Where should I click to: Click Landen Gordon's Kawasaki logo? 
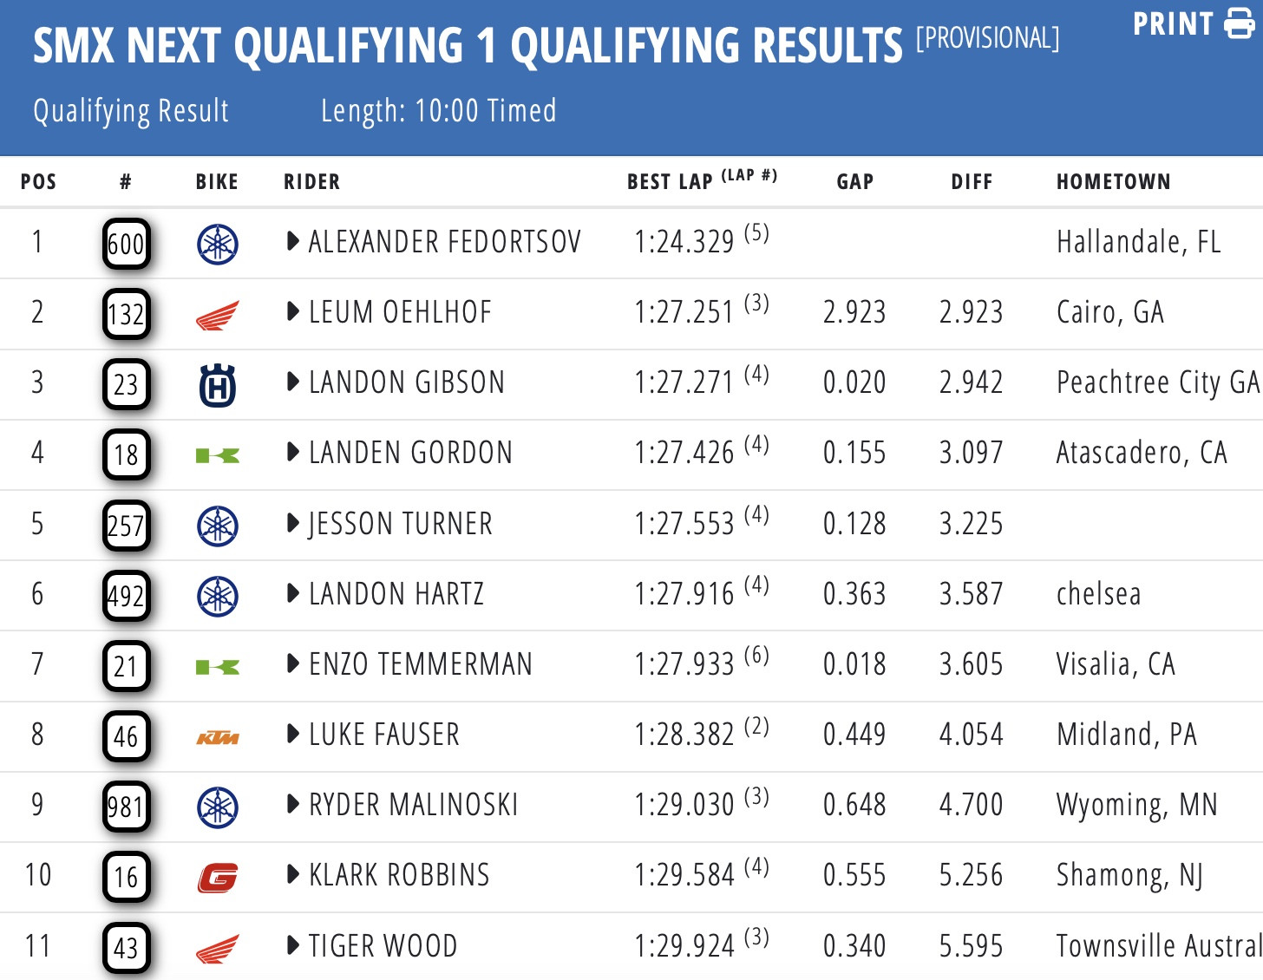218,455
